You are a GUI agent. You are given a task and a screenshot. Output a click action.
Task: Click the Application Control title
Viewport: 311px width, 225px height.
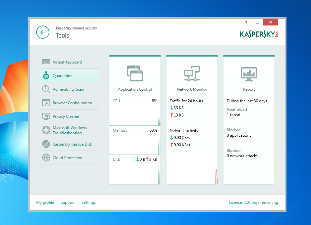135,89
